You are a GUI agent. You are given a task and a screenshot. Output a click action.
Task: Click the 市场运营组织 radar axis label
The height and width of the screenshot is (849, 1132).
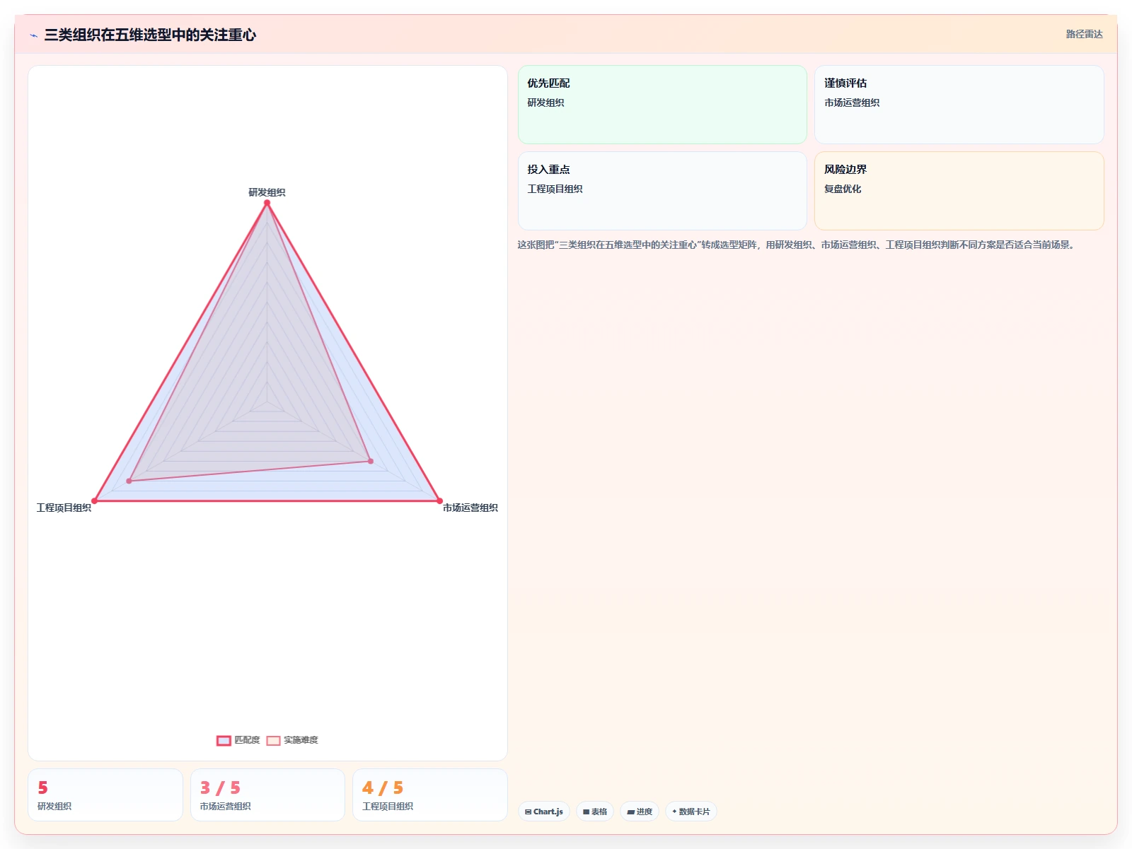coord(470,508)
